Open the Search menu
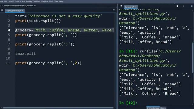This screenshot has height=109, width=194. (11, 2)
